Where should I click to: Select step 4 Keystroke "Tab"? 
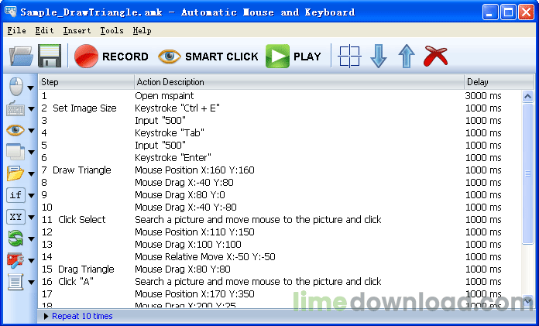tap(280, 132)
